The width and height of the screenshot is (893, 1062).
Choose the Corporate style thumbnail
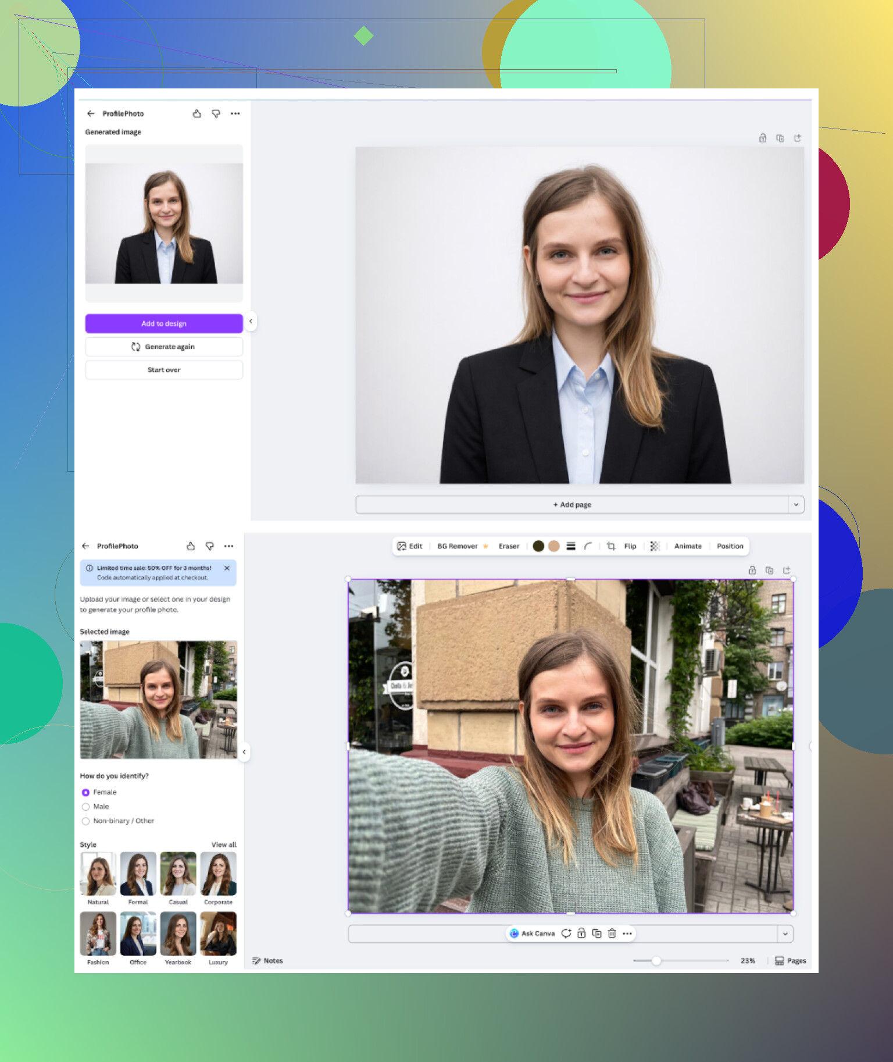coord(218,874)
